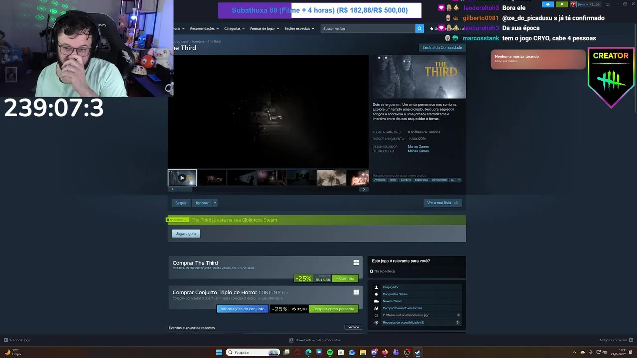Click the Exploração tag
This screenshot has width=637, height=358.
coord(421,180)
